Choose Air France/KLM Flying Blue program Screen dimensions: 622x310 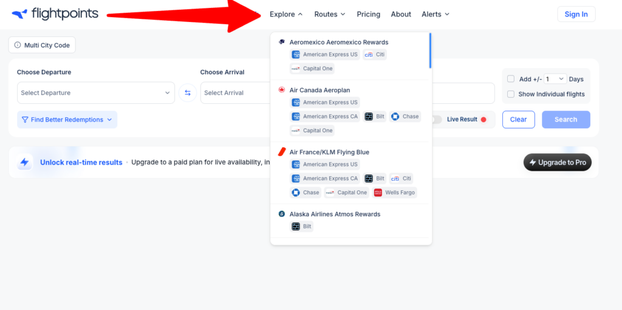[x=329, y=152]
